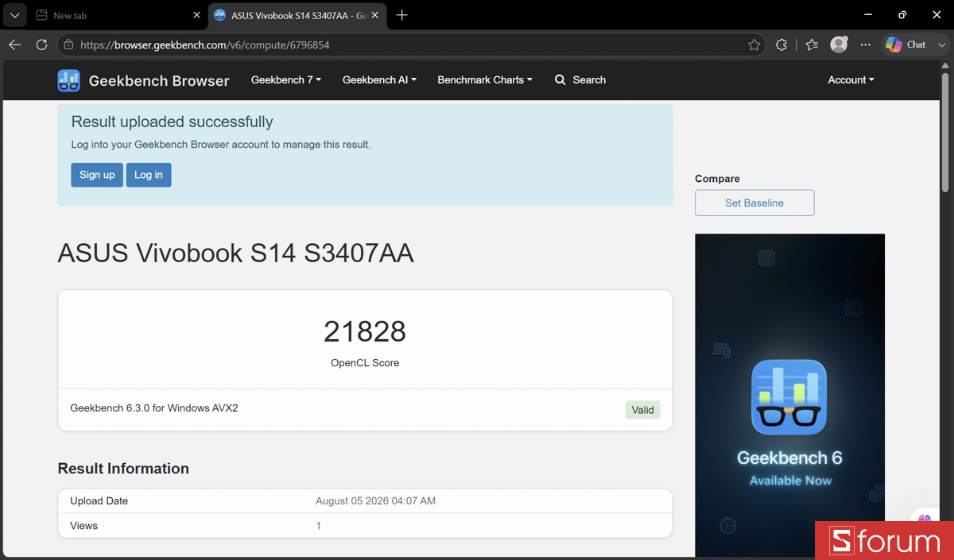Open the tab list chevron button
Image resolution: width=954 pixels, height=560 pixels.
pos(14,15)
